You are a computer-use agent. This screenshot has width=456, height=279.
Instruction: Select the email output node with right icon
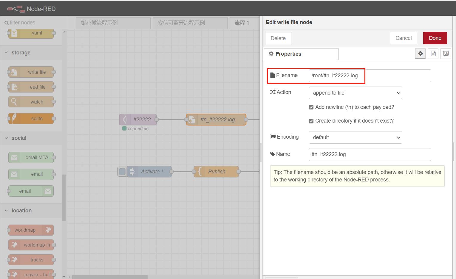coord(31,191)
